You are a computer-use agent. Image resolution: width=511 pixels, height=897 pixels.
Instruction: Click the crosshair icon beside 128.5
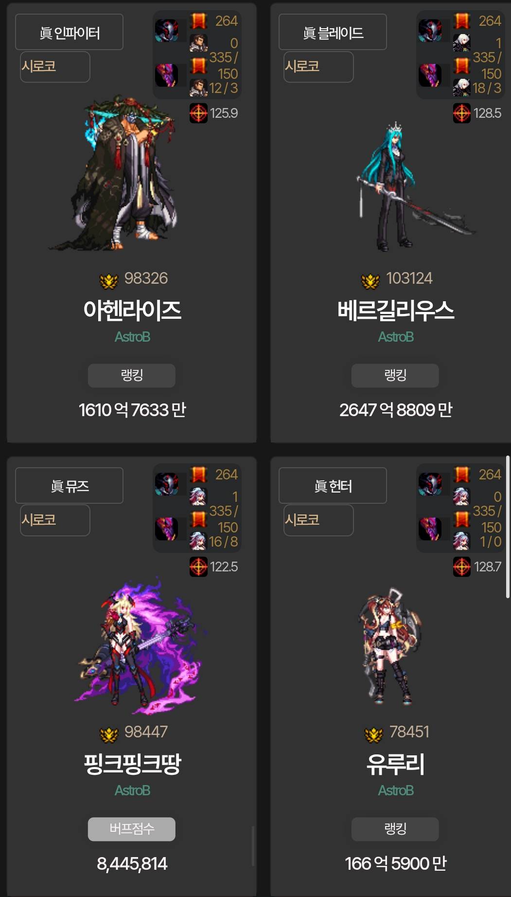pyautogui.click(x=462, y=113)
